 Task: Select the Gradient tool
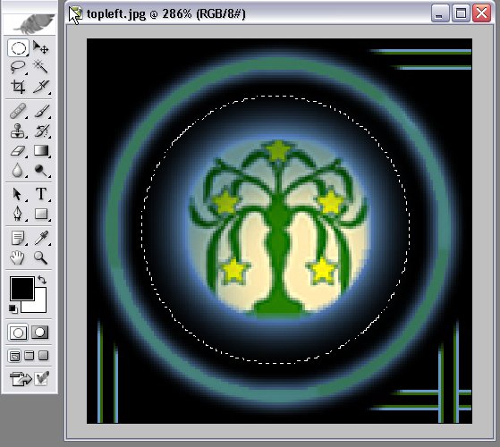pyautogui.click(x=41, y=150)
